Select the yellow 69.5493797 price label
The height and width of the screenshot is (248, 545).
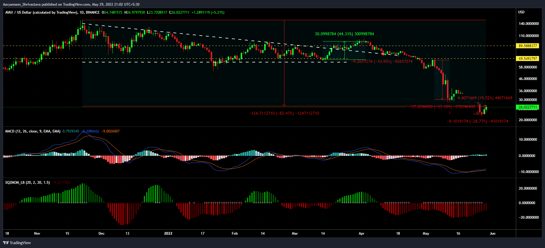528,59
